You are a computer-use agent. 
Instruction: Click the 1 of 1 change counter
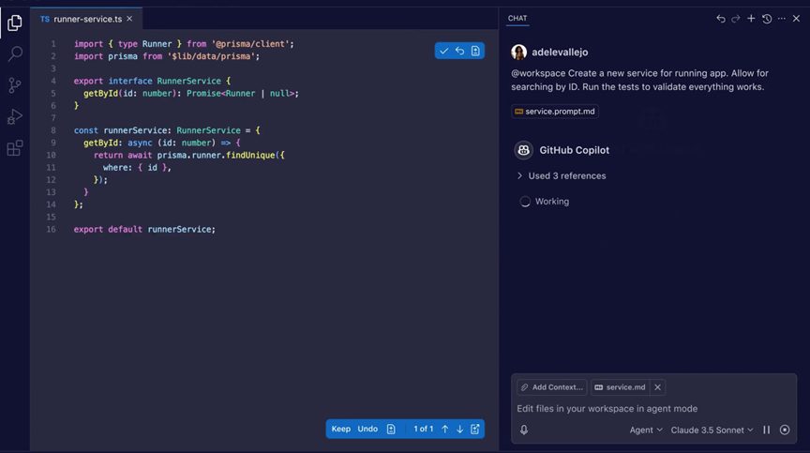click(423, 429)
